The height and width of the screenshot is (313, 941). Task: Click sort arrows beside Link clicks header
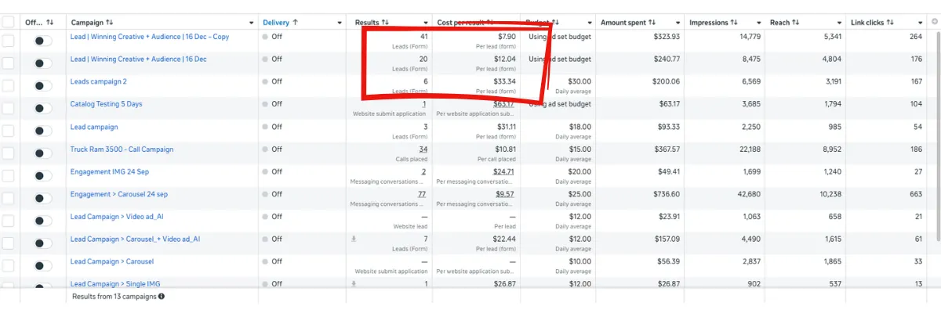tap(890, 23)
